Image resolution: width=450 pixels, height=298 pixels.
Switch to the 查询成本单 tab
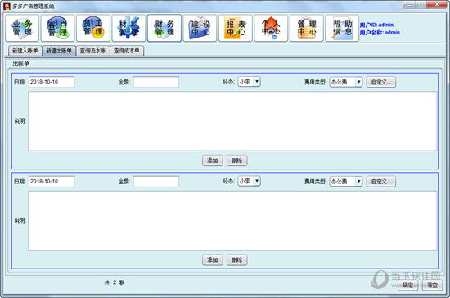[x=127, y=51]
